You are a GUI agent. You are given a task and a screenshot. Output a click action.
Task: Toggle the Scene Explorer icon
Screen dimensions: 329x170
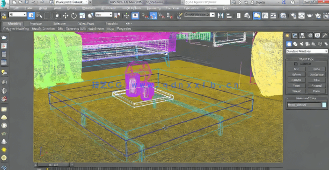[x=239, y=16]
